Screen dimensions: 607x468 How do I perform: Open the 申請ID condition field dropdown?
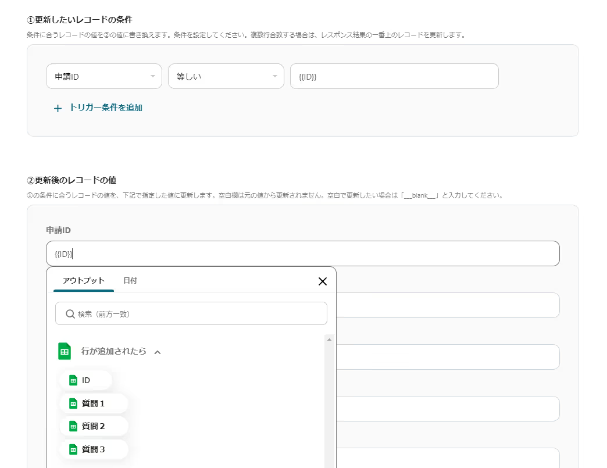(103, 76)
